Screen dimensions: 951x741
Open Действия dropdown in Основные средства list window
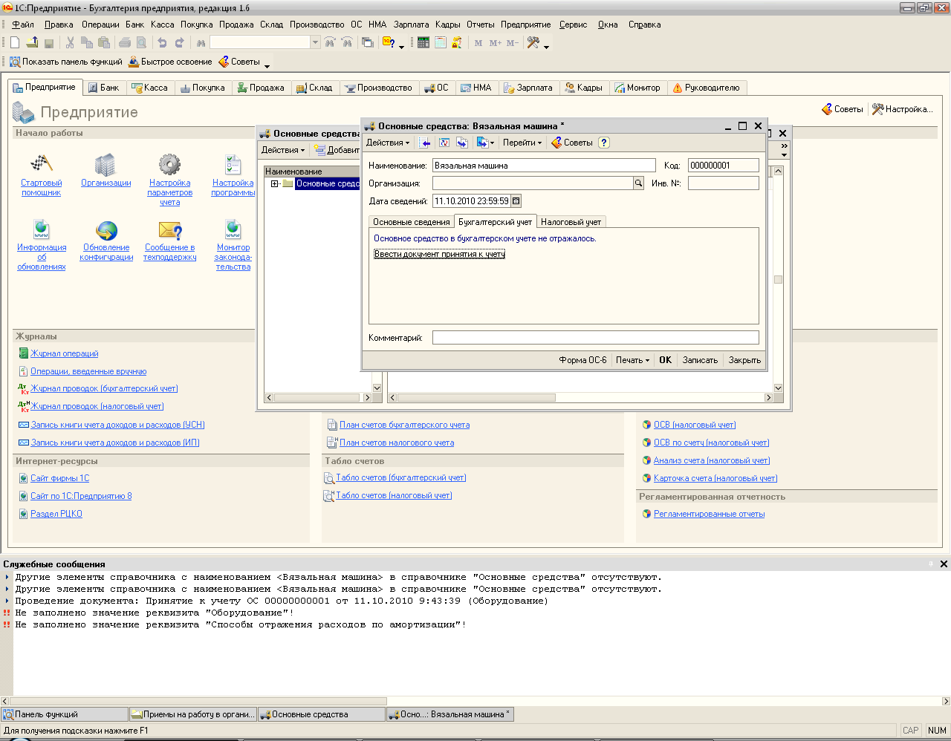pyautogui.click(x=283, y=150)
